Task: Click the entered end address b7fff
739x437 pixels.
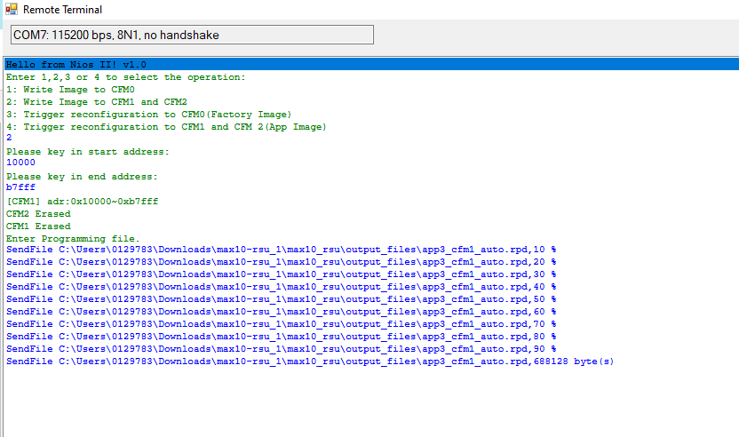Action: tap(20, 188)
